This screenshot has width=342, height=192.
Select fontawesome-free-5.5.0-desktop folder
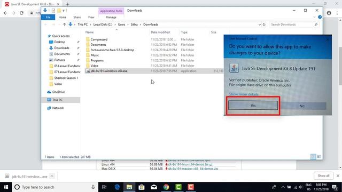112,50
